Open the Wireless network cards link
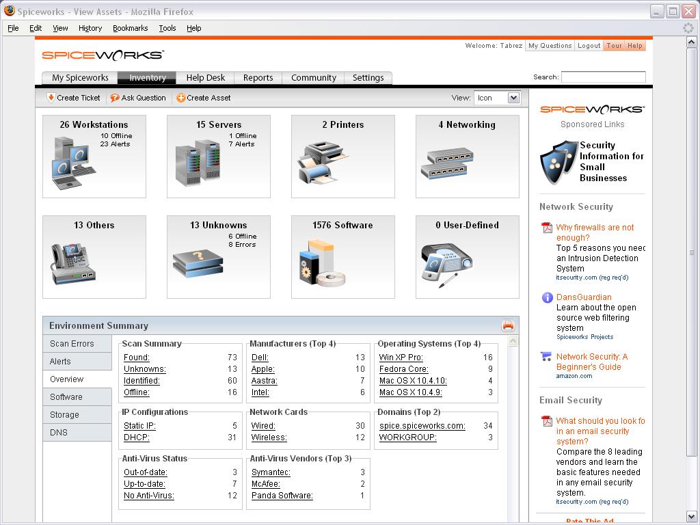The image size is (700, 525). (269, 437)
